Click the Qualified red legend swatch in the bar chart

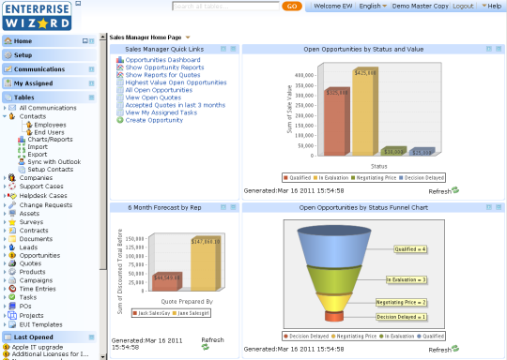285,177
